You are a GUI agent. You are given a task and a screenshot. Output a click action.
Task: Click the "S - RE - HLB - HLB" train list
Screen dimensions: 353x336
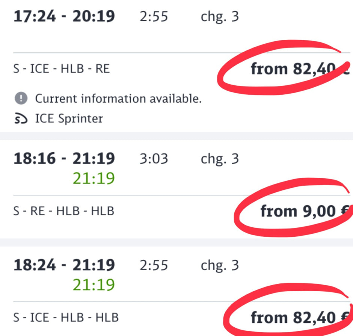pyautogui.click(x=63, y=211)
